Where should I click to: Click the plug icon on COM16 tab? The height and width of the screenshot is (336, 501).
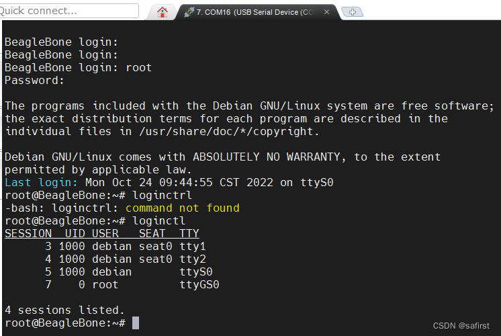(x=189, y=12)
